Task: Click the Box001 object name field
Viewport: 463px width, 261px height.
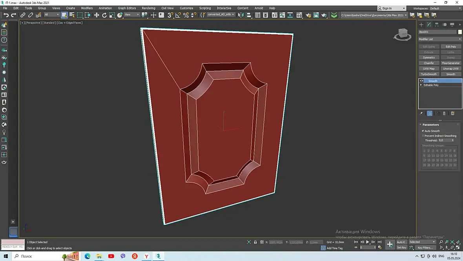Action: pyautogui.click(x=437, y=32)
